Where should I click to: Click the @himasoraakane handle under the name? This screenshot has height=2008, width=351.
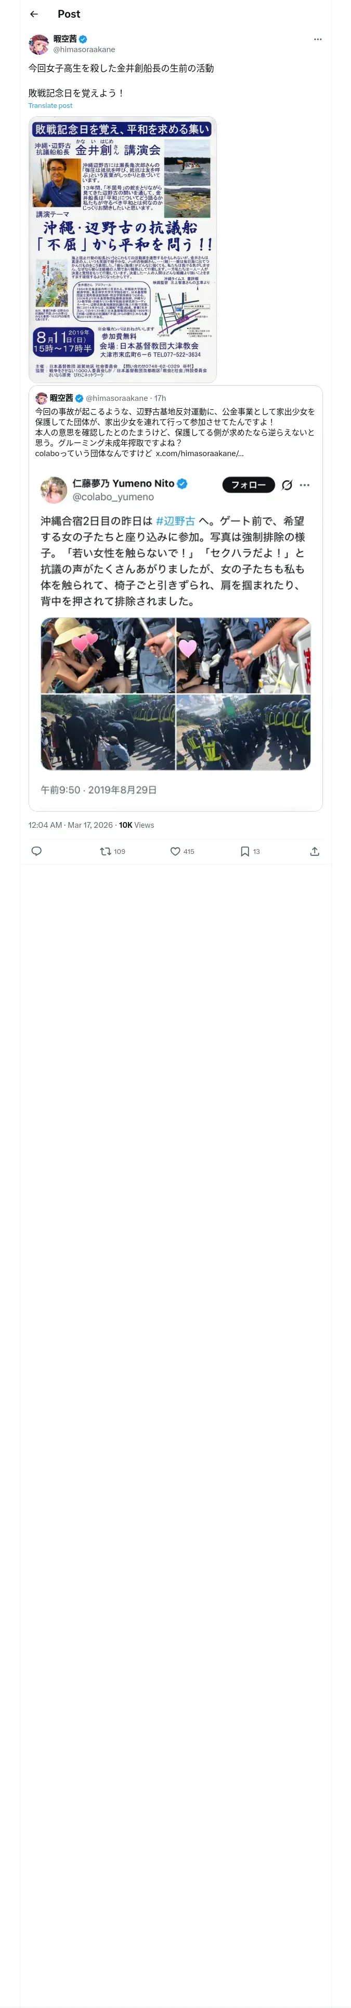click(84, 49)
